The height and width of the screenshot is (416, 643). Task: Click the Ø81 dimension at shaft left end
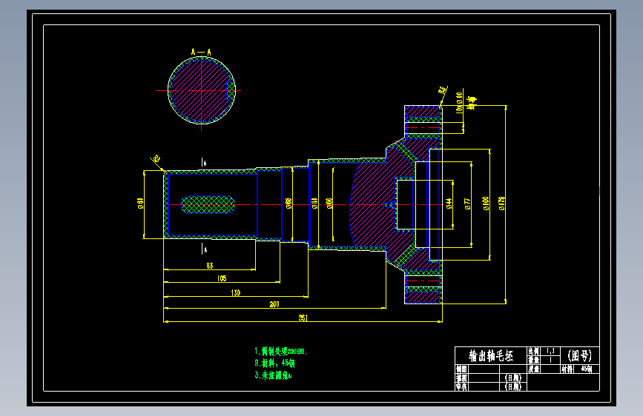(140, 204)
